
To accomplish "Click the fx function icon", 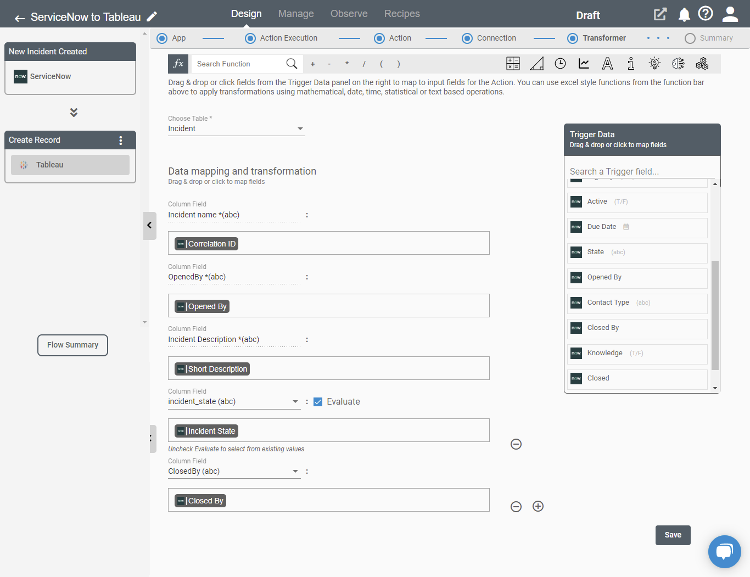I will pyautogui.click(x=178, y=64).
